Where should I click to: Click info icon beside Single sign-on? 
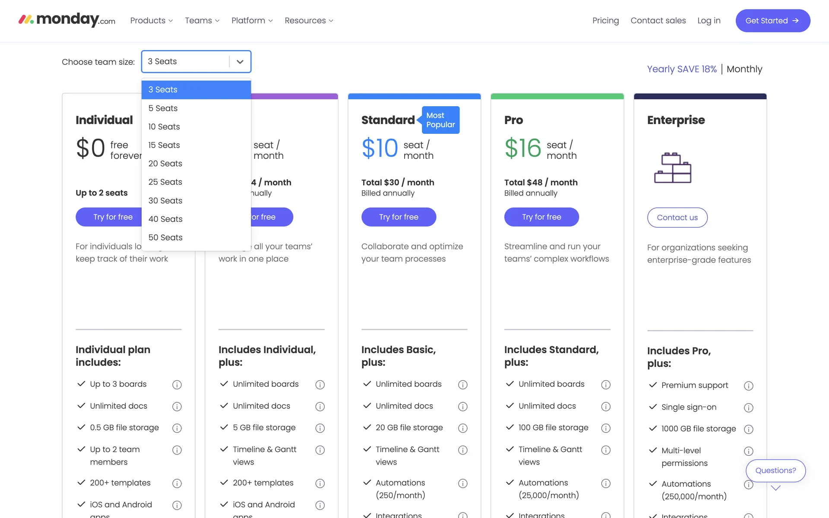pos(749,408)
